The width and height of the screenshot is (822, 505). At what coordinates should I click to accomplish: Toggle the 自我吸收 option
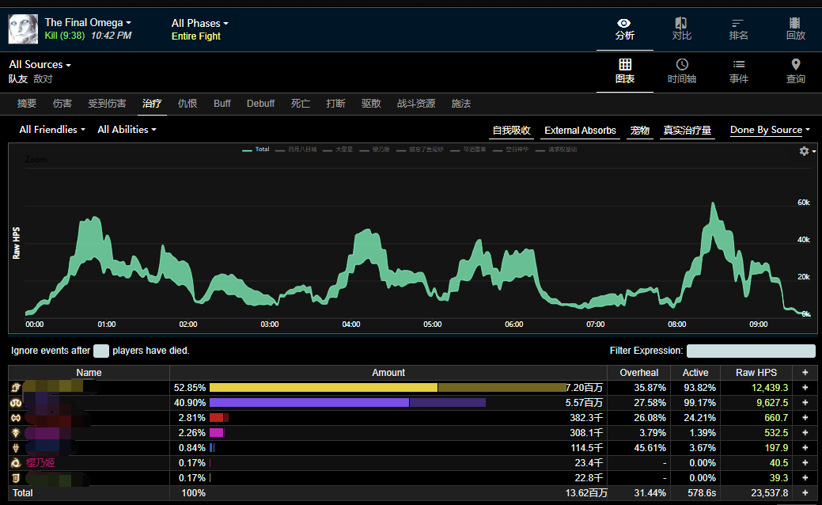click(511, 131)
